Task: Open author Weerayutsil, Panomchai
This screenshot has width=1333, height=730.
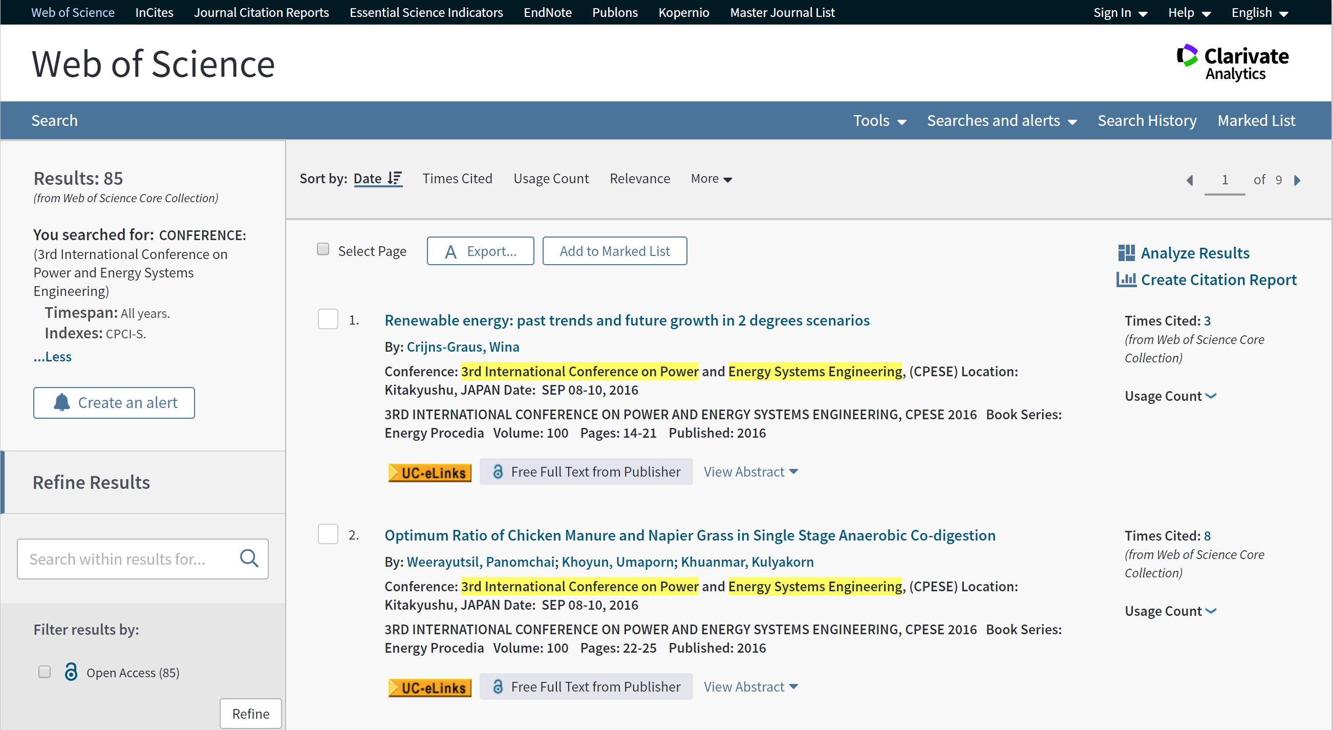Action: coord(480,562)
